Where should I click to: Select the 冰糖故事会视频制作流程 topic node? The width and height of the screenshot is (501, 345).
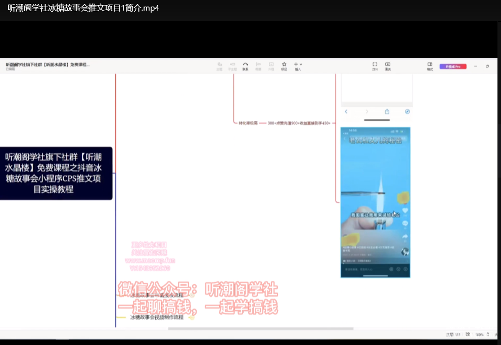(157, 318)
